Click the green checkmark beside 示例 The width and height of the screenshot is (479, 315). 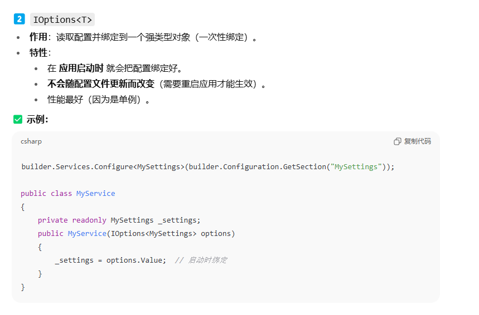tap(18, 119)
